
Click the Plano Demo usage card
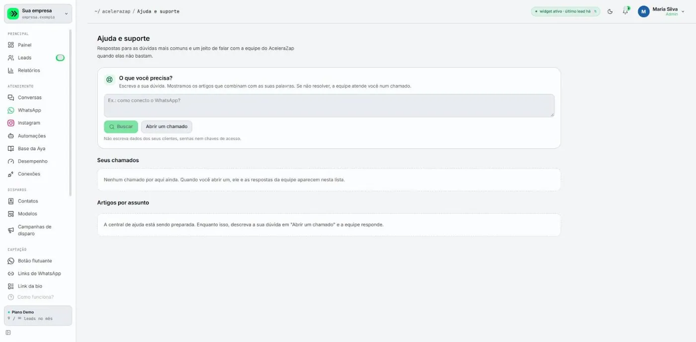[38, 316]
